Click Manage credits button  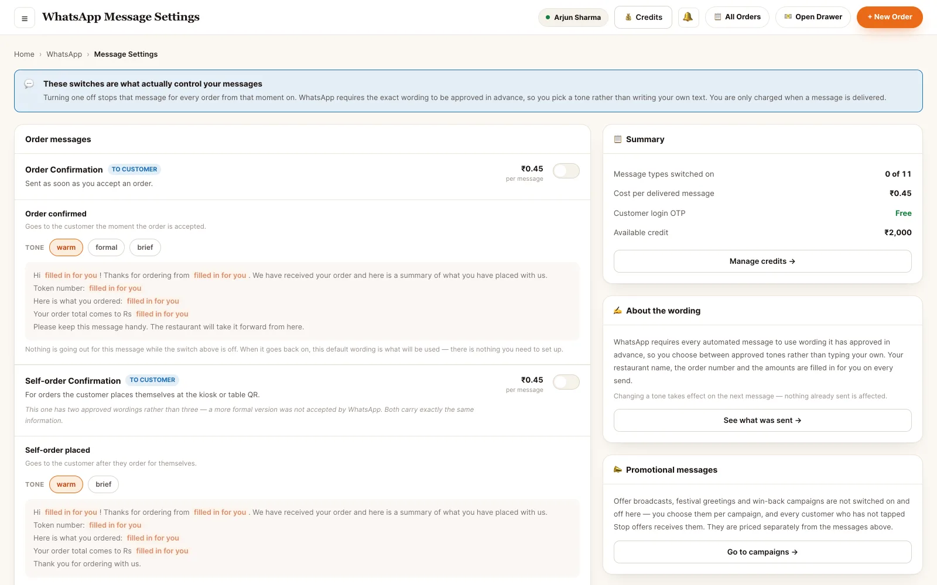(762, 261)
